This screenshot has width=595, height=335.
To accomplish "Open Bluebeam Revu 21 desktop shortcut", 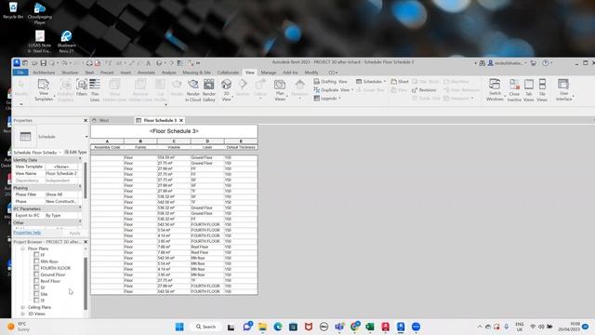I will coord(66,41).
